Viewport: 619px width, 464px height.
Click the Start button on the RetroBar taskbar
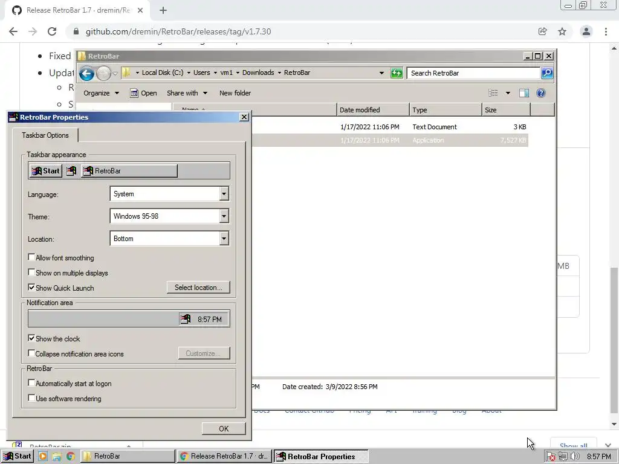[x=17, y=456]
